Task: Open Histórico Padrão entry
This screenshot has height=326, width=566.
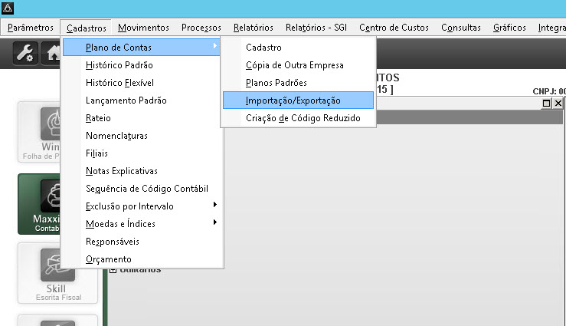Action: tap(124, 65)
